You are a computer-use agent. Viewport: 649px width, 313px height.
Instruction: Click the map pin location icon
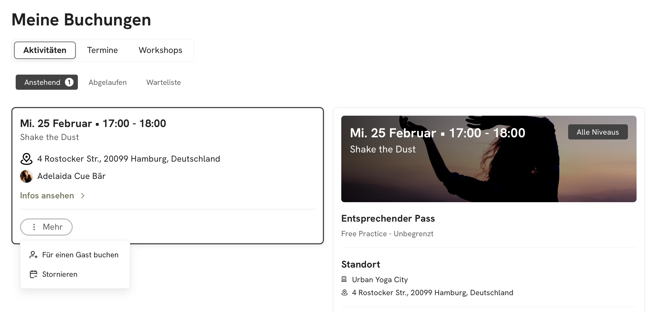point(27,159)
